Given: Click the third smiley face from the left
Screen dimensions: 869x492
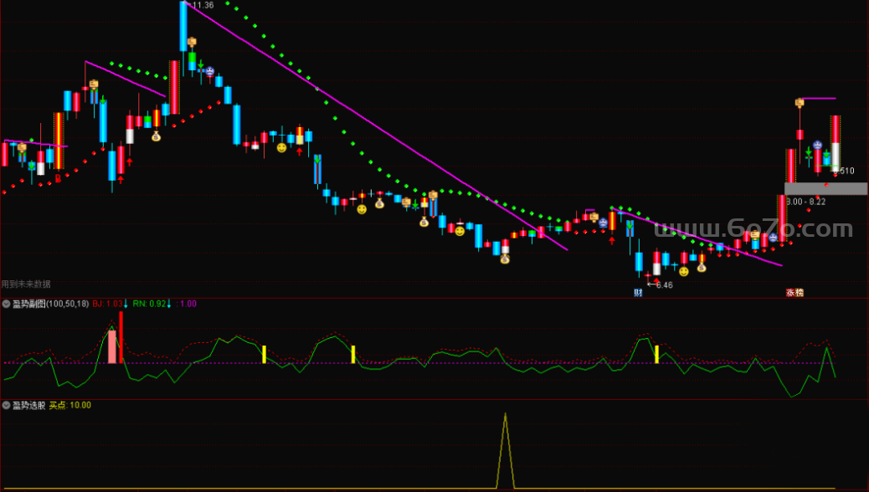Looking at the screenshot, I should (x=460, y=231).
